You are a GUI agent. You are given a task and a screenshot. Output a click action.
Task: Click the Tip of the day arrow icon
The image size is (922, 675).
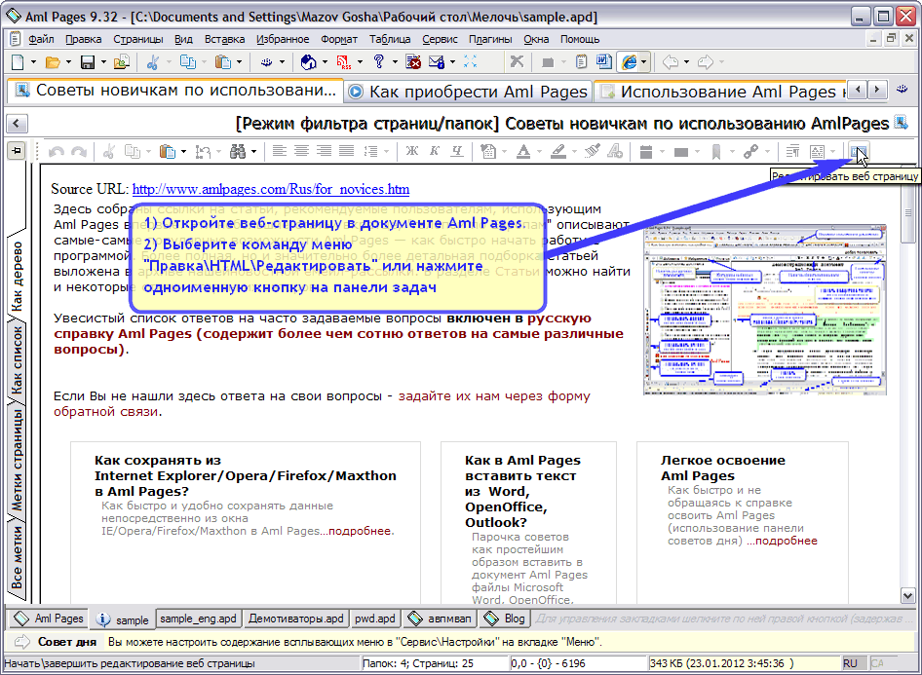21,642
